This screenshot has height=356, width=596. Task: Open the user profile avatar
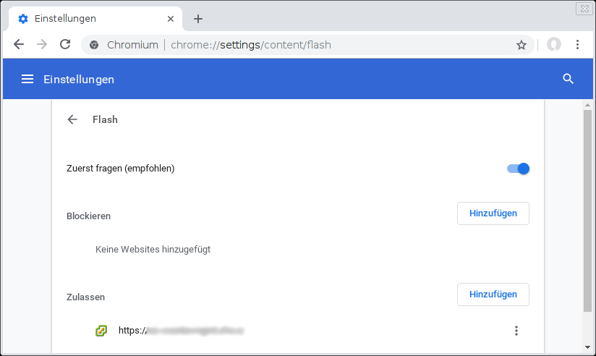[554, 45]
